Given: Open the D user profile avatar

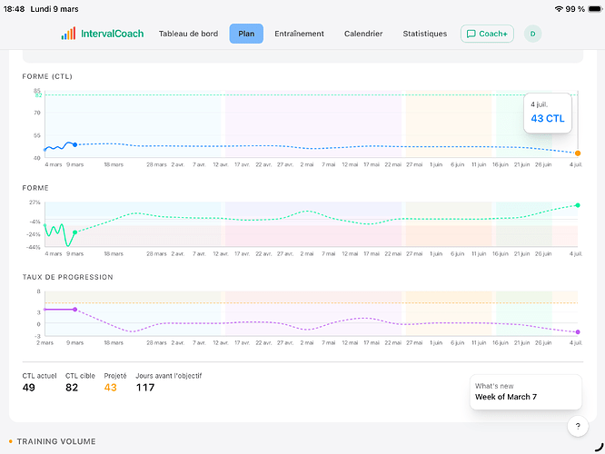Looking at the screenshot, I should (533, 34).
